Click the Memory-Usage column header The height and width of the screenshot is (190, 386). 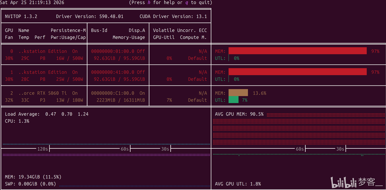coord(129,37)
